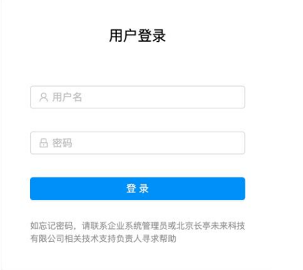
Task: Click the empty right side of the username box
Action: (x=196, y=97)
